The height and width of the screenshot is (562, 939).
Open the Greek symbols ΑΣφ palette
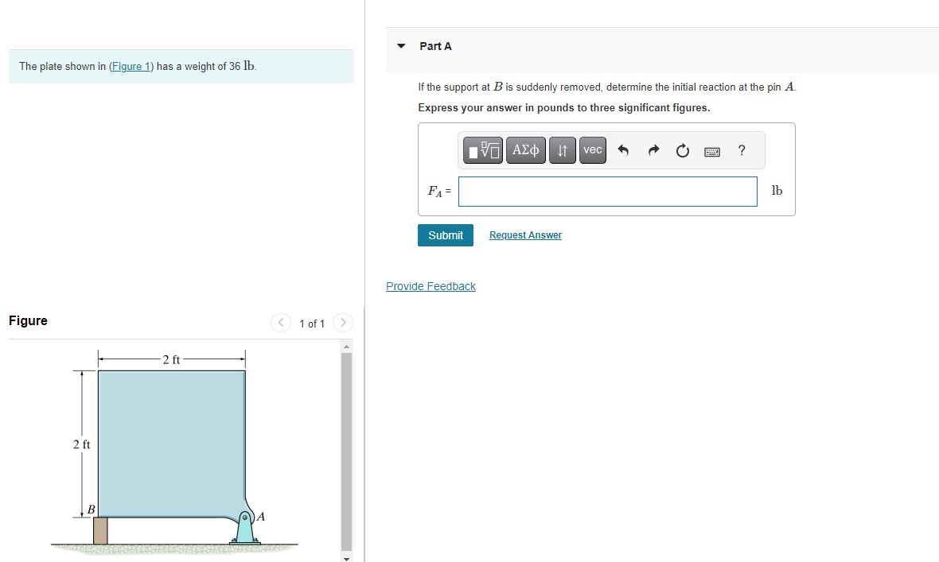click(x=526, y=150)
